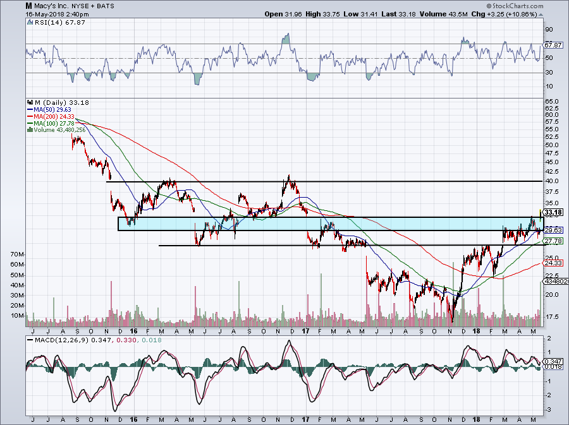The width and height of the screenshot is (569, 425).
Task: Click the green MA(100) legend line swatch
Action: pos(30,123)
